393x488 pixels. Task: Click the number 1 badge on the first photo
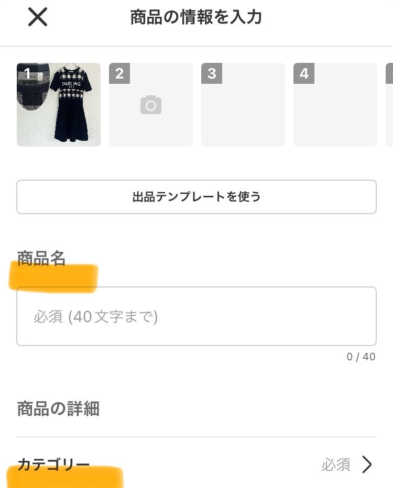(x=27, y=73)
